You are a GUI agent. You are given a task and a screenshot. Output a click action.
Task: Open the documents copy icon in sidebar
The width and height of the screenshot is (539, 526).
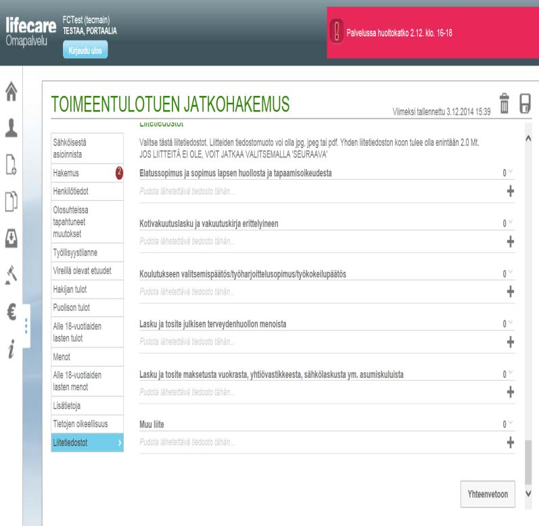point(11,201)
